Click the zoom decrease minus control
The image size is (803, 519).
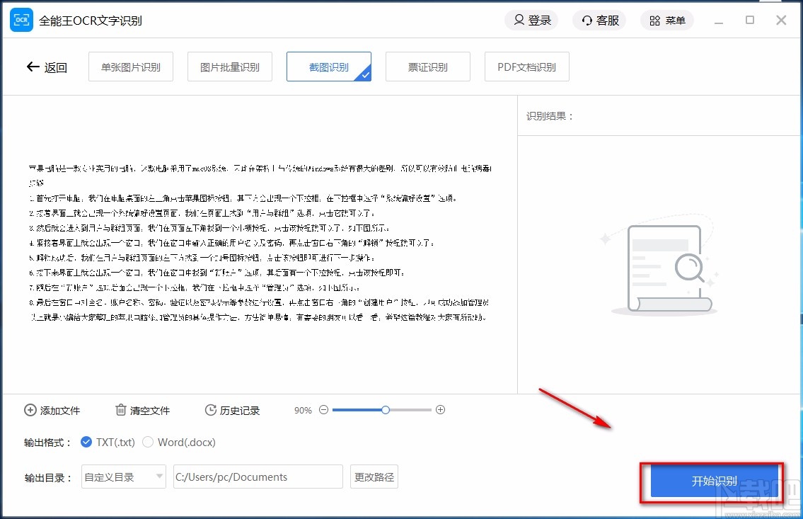point(323,409)
